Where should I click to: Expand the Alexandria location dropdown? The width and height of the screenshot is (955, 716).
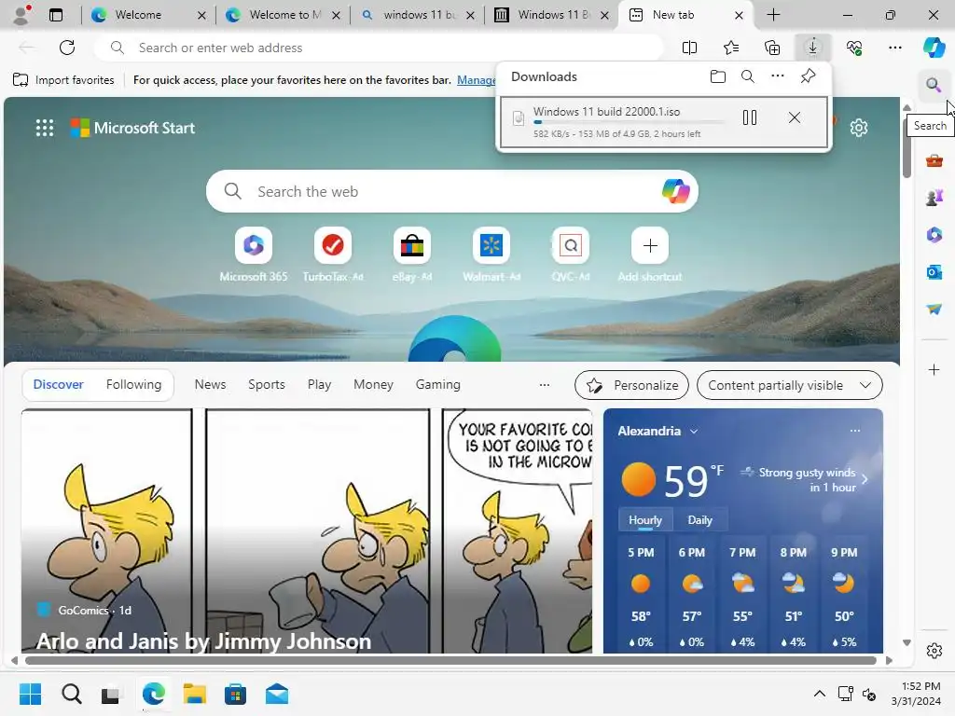point(694,431)
